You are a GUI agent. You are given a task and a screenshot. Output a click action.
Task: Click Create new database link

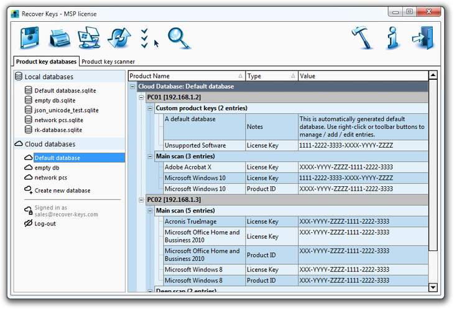(62, 191)
